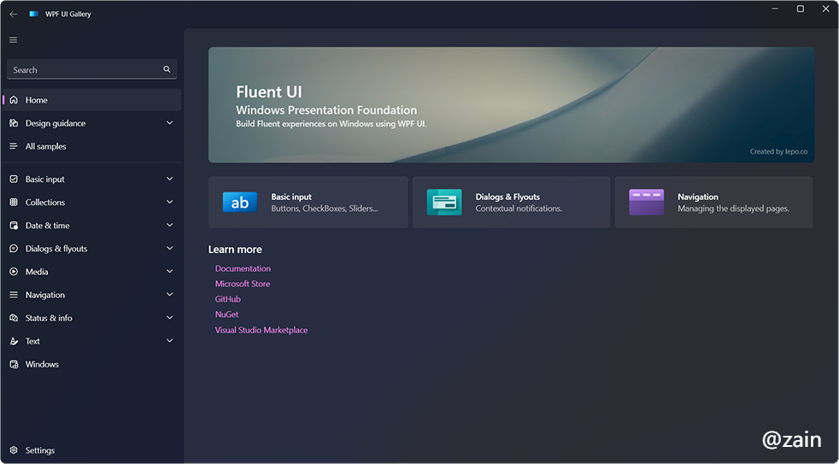Open the GitHub link
Viewport: 839px width, 464px height.
(228, 299)
